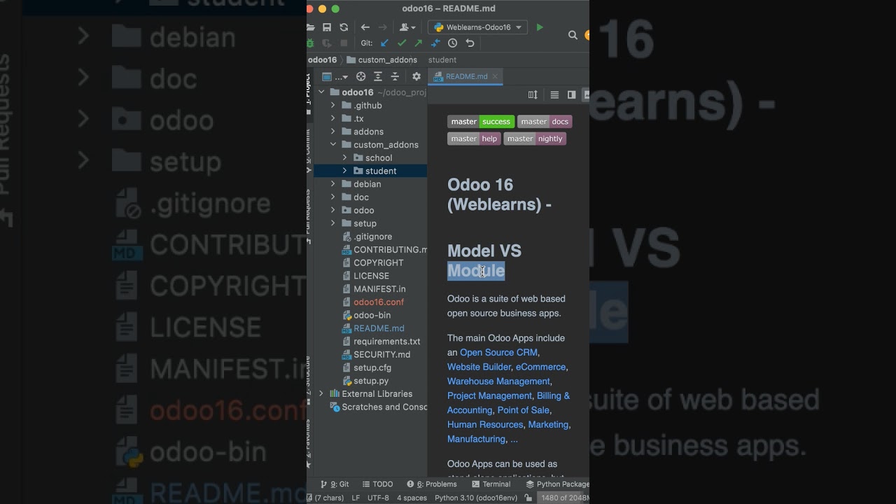
Task: Click the Save All toolbar icon
Action: [327, 27]
